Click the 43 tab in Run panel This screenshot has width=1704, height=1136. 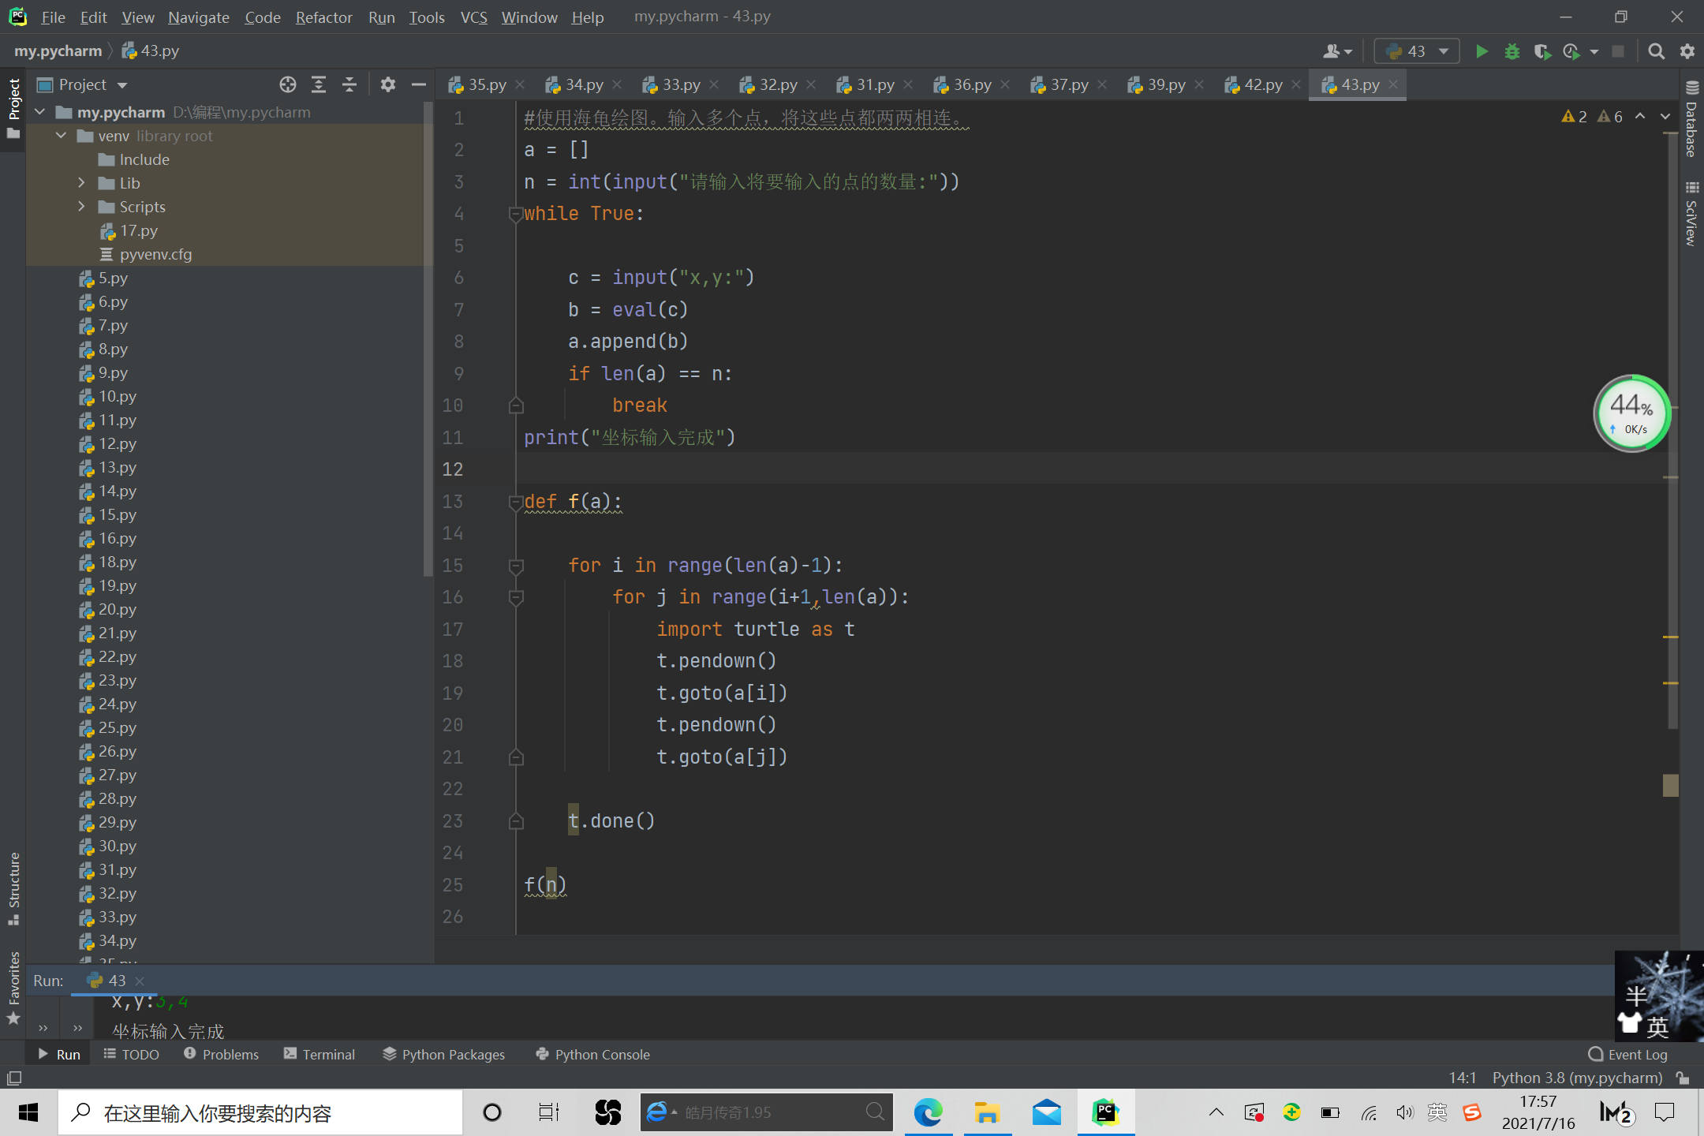coord(115,981)
